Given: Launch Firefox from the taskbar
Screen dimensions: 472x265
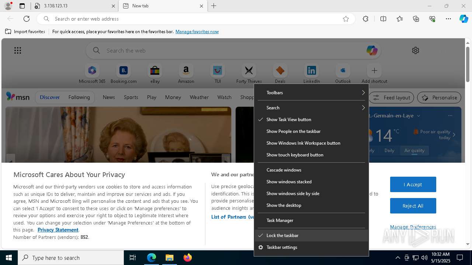Looking at the screenshot, I should point(187,258).
